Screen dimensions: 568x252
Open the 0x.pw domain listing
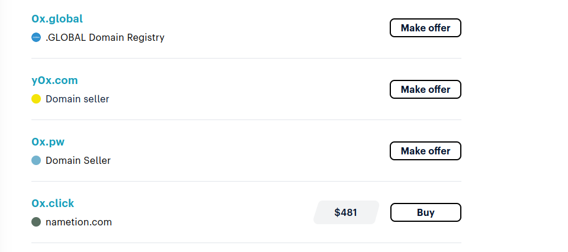tap(48, 142)
